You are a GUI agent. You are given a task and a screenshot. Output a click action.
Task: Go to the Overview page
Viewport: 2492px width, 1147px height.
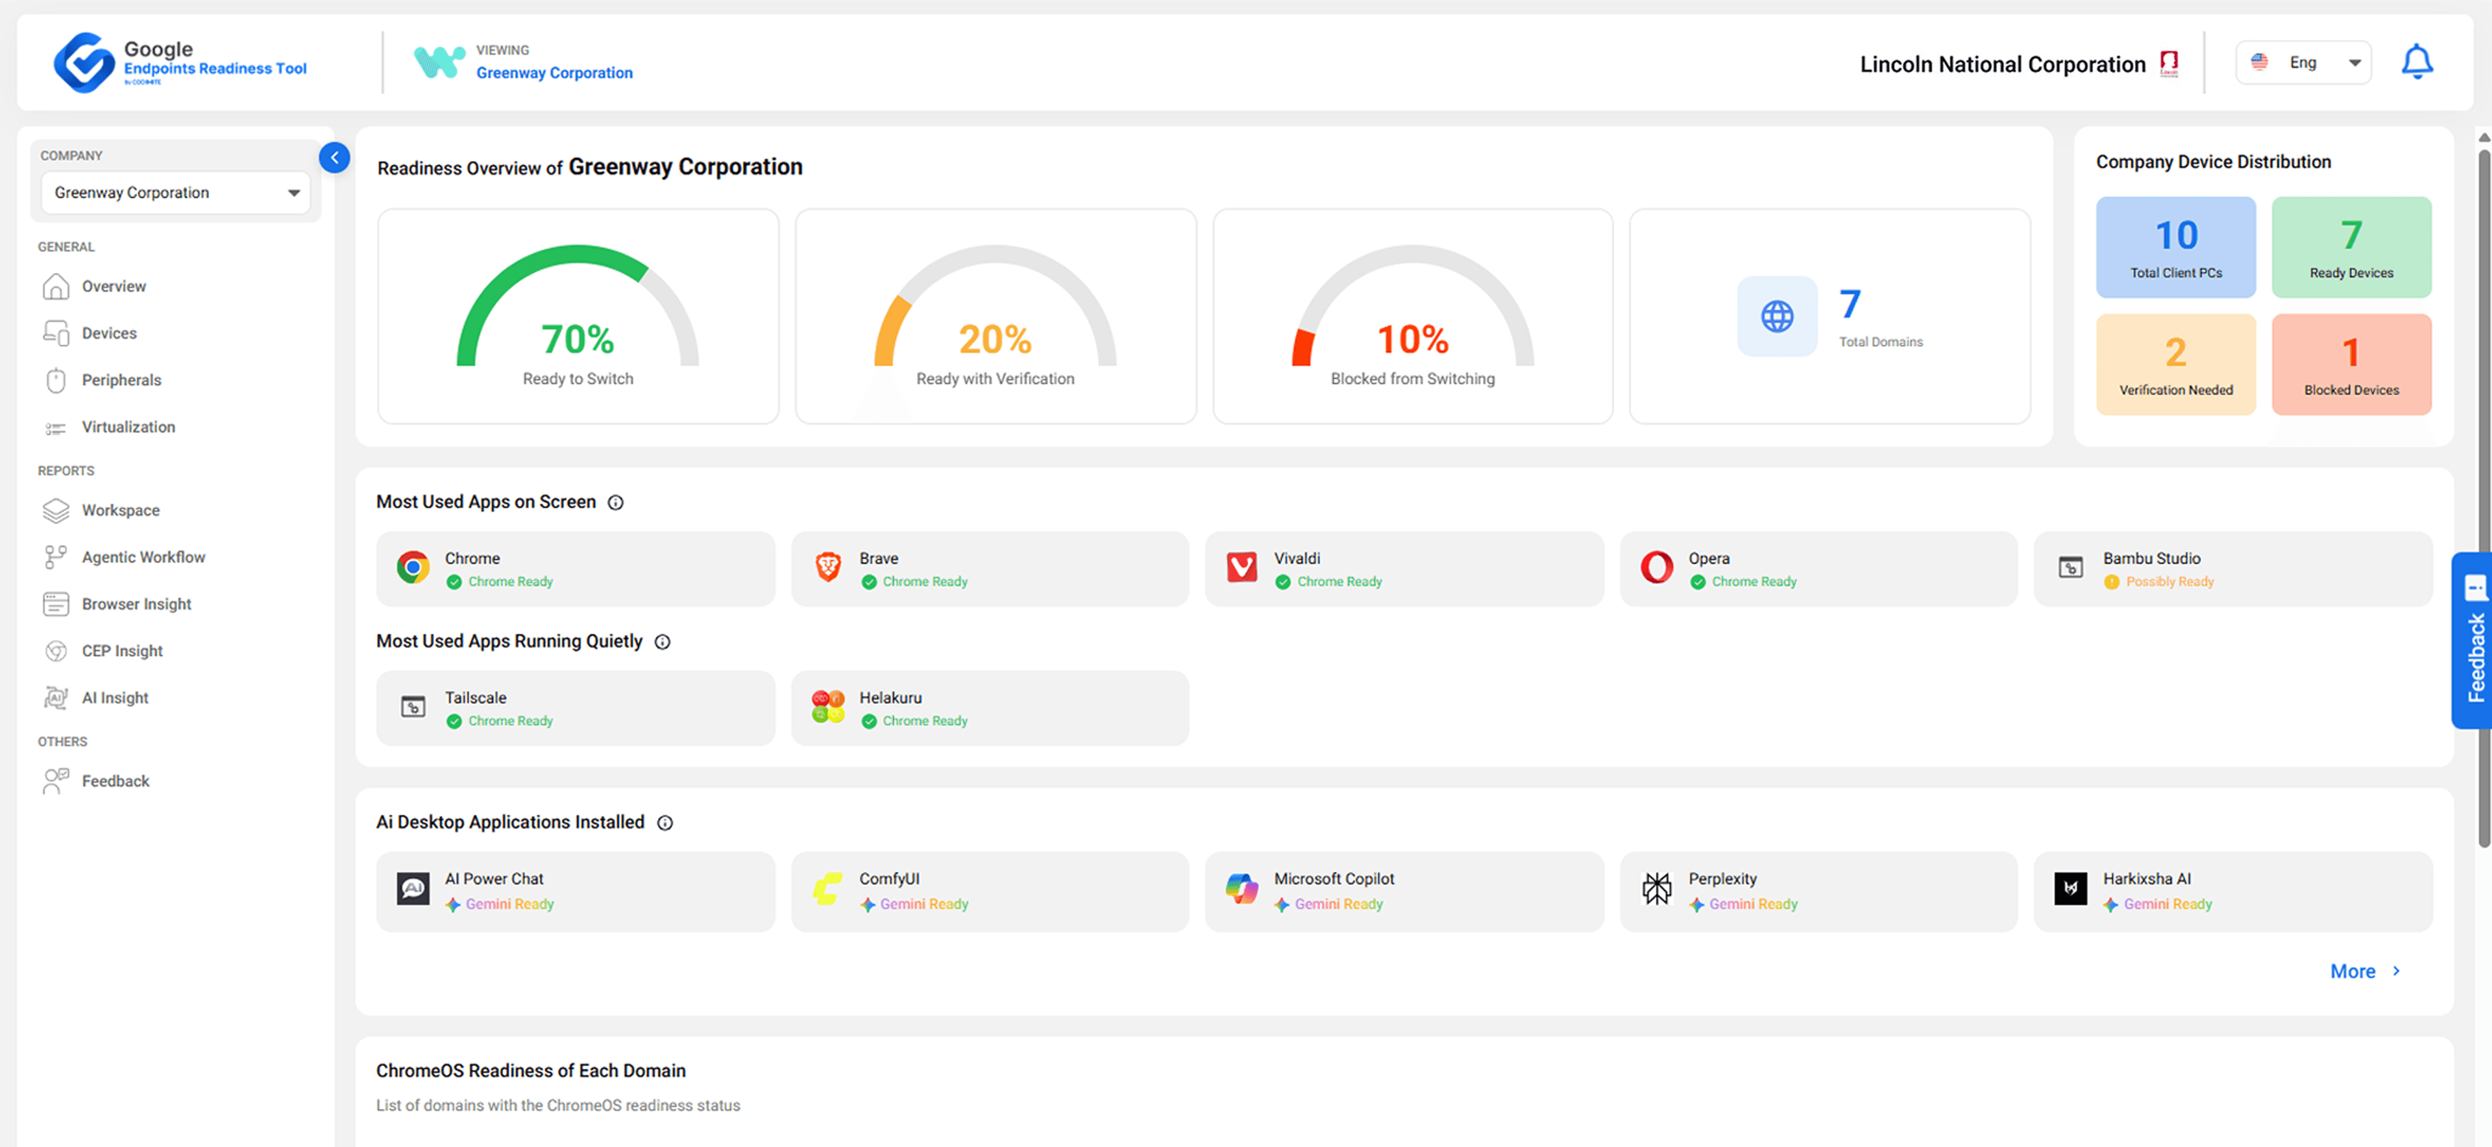[x=114, y=287]
